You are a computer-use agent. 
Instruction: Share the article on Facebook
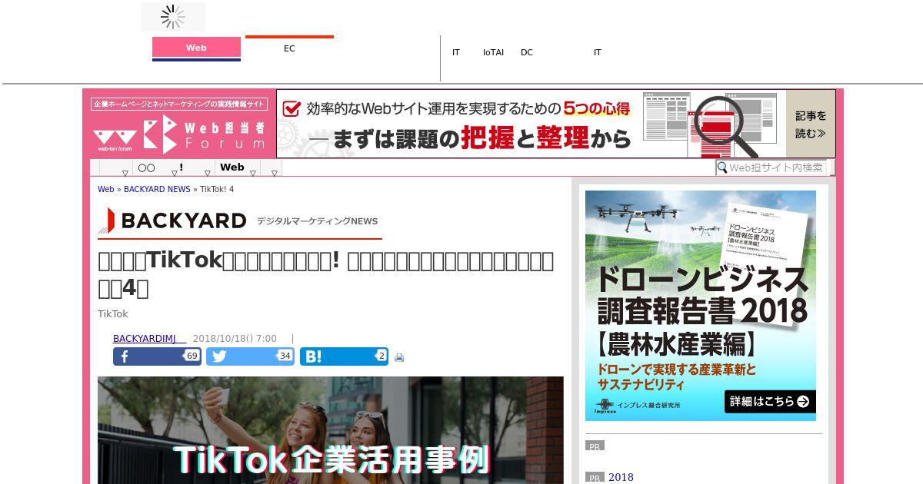157,356
